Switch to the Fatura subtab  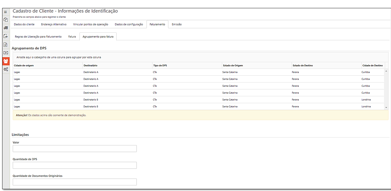72,37
